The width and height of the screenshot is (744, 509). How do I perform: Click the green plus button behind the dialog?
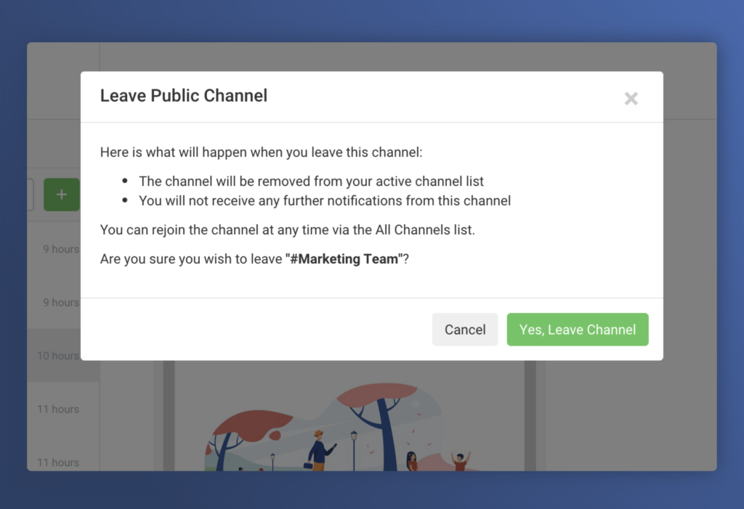click(x=62, y=195)
